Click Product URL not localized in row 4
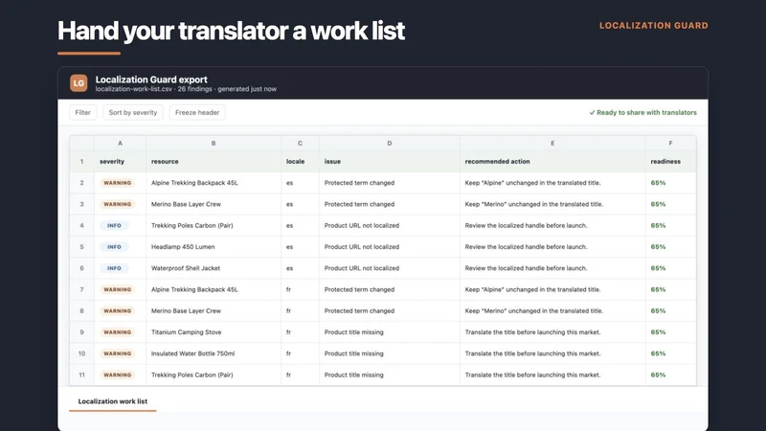 coord(362,226)
